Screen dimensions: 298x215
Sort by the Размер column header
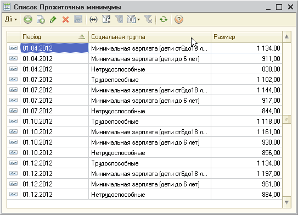[x=246, y=37]
